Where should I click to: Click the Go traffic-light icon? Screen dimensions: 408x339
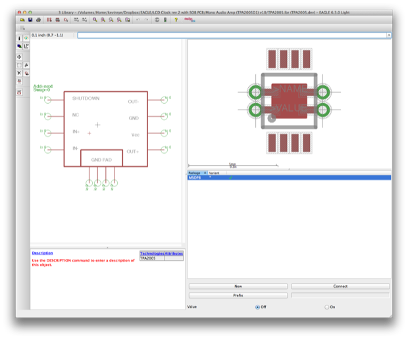click(165, 20)
